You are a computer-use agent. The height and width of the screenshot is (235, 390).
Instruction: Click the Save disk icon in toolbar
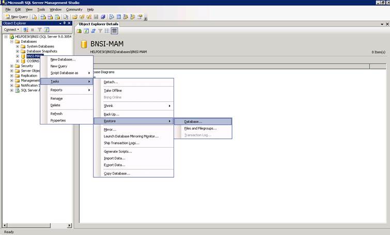click(x=96, y=17)
